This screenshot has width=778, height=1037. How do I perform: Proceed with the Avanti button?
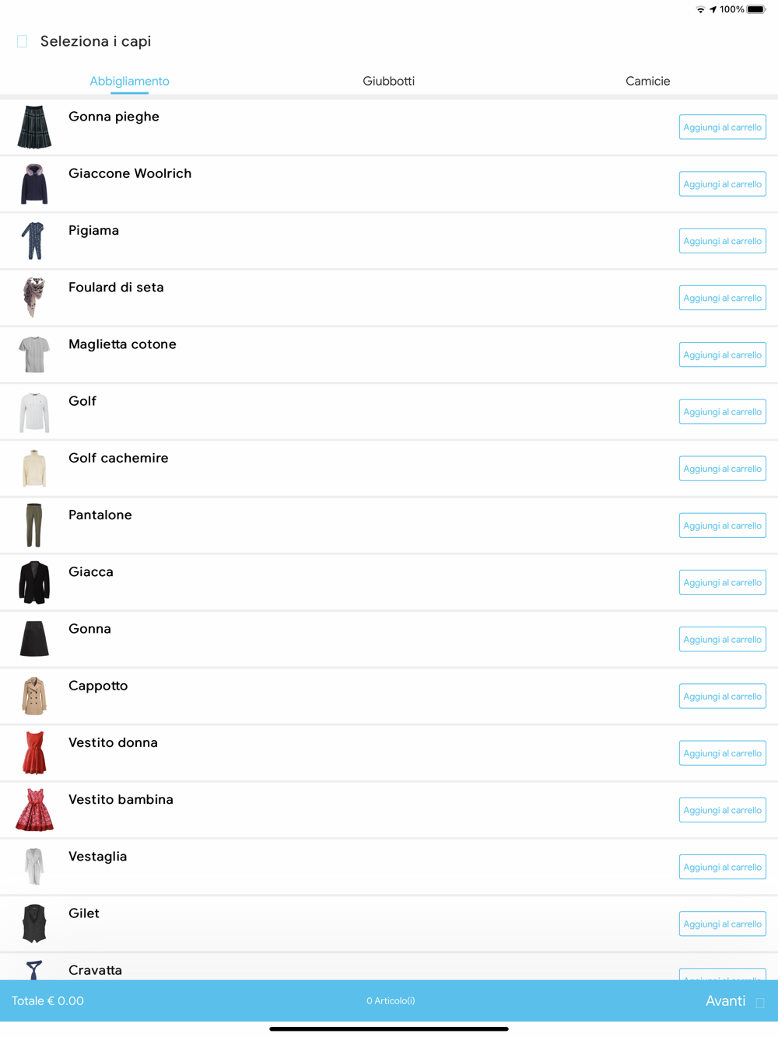(x=725, y=1001)
